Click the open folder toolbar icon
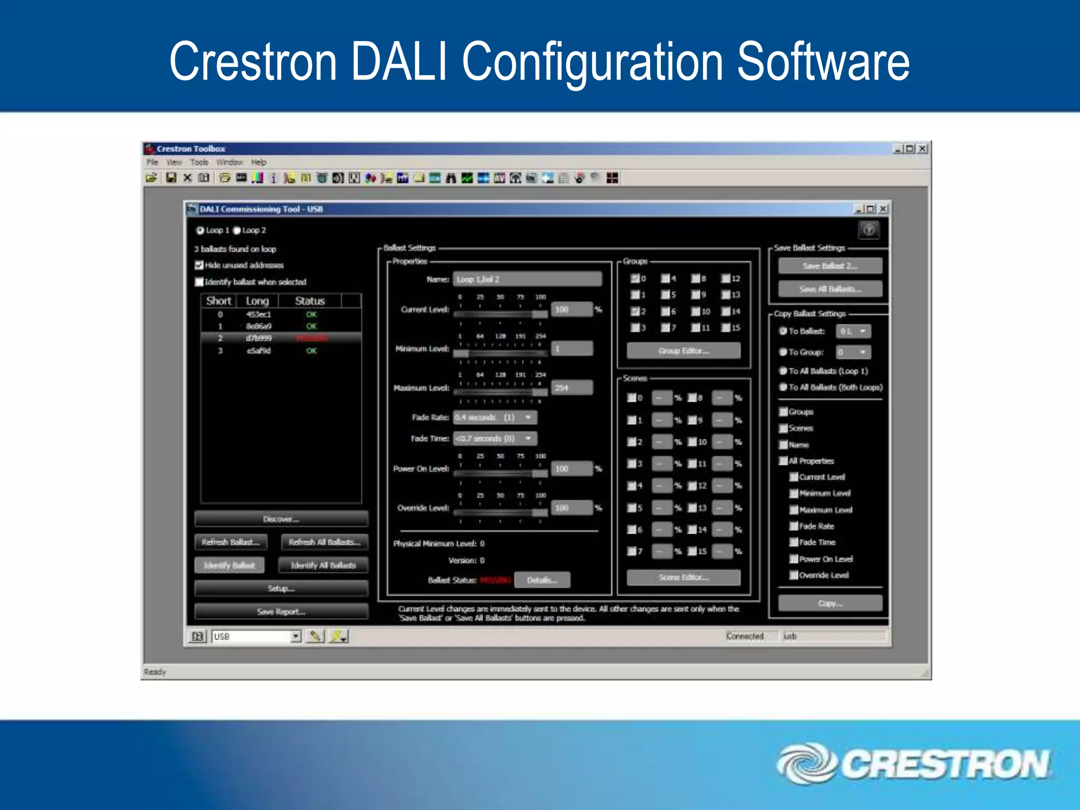The width and height of the screenshot is (1080, 810). pos(152,178)
